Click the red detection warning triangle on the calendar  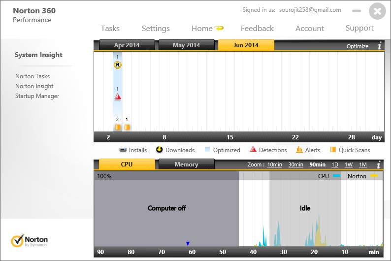pos(118,97)
